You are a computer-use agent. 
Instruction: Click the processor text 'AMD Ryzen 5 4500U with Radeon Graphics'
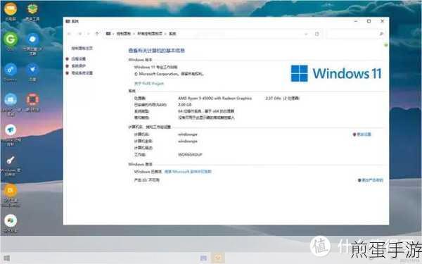tap(215, 99)
